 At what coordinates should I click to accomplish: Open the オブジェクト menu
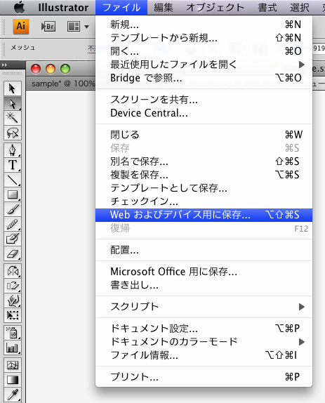point(215,8)
